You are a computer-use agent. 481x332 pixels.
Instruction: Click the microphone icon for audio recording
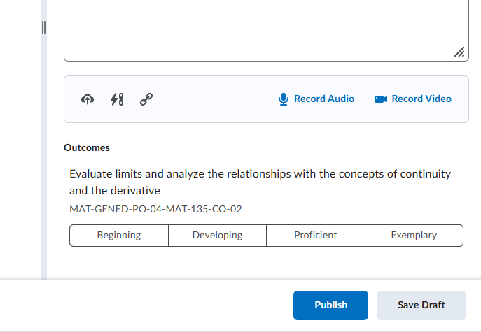[284, 99]
